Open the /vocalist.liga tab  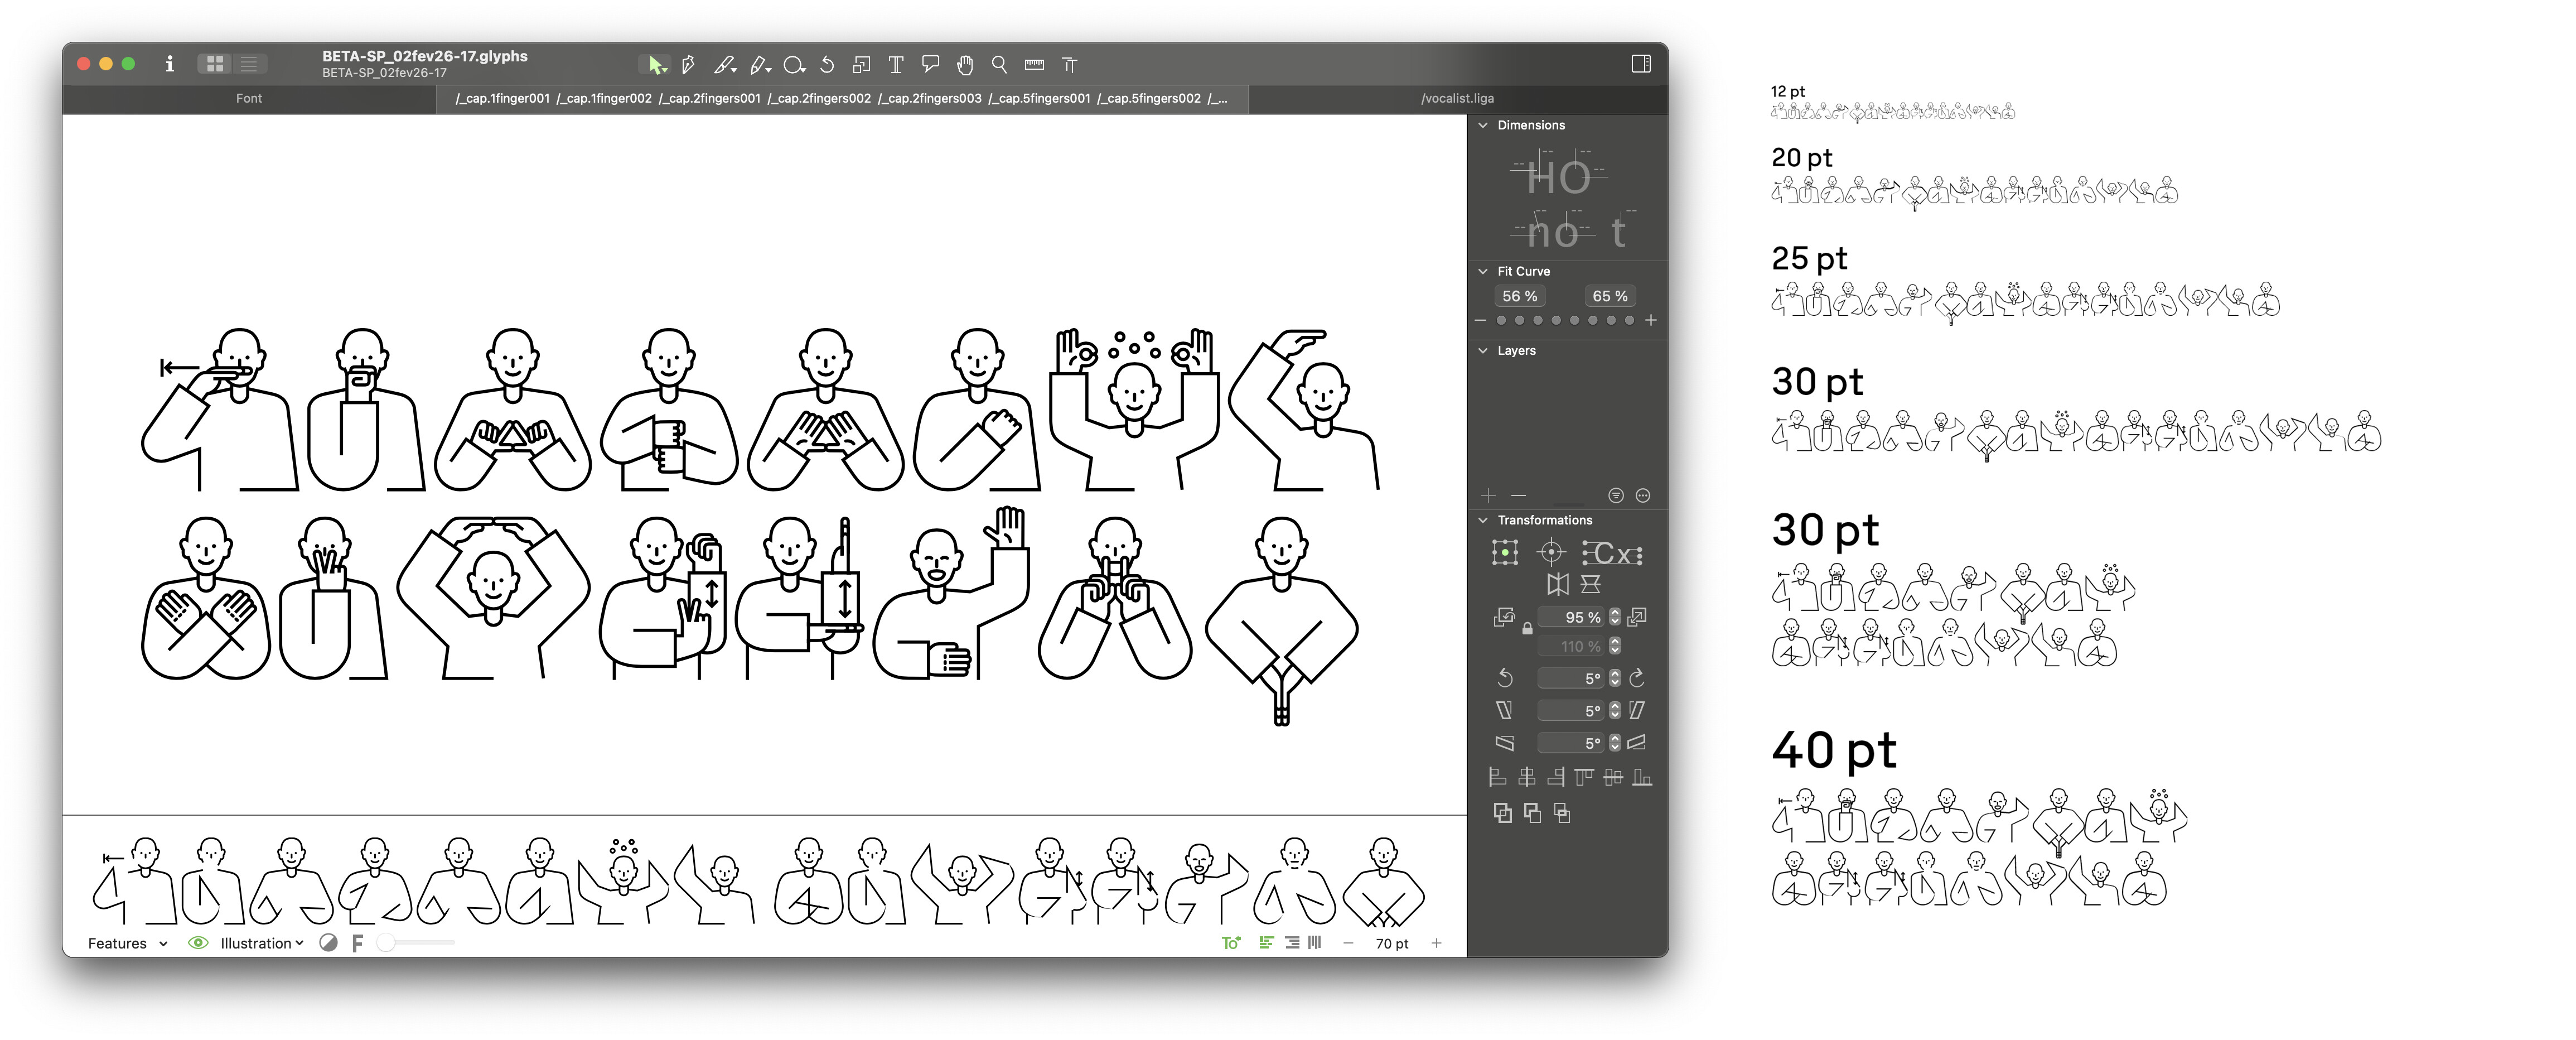point(1457,98)
